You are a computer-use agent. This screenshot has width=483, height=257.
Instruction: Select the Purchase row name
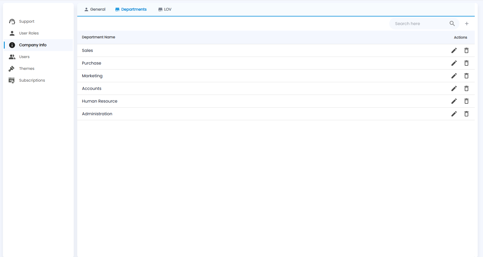92,63
